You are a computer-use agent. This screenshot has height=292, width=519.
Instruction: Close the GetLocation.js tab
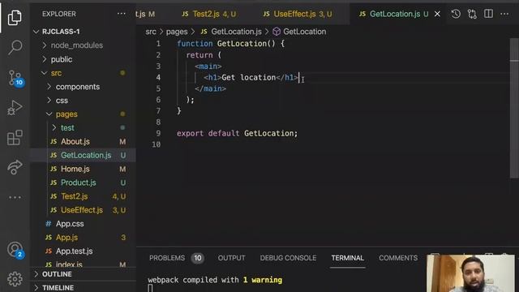tap(437, 14)
